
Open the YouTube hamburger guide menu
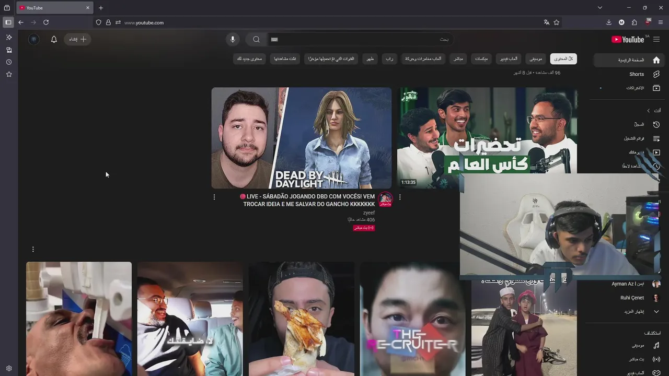pos(656,39)
